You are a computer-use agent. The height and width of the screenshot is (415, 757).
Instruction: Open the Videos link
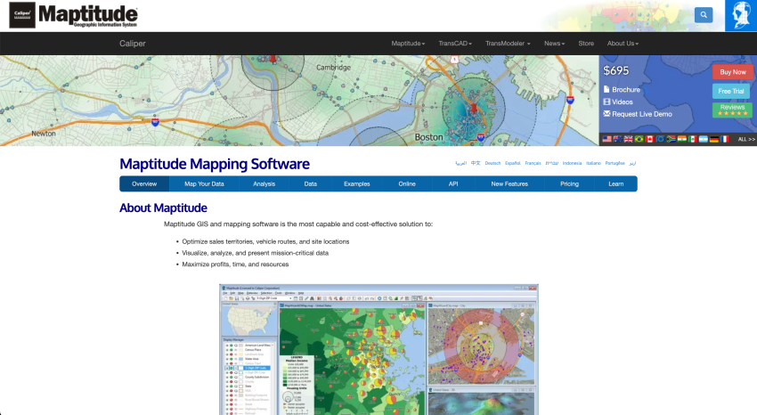point(622,102)
